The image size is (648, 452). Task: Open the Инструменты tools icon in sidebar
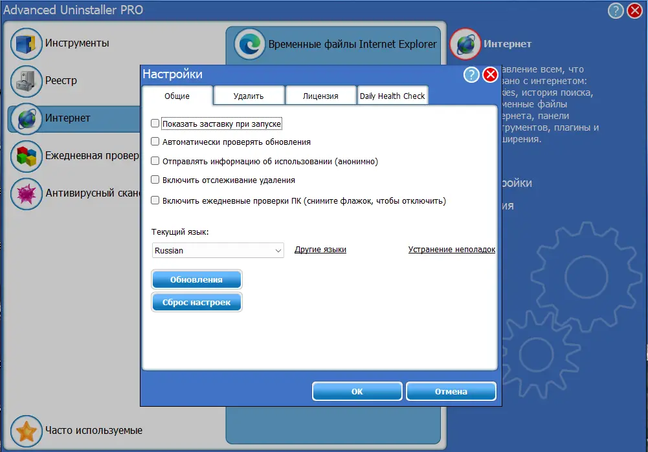(x=27, y=44)
